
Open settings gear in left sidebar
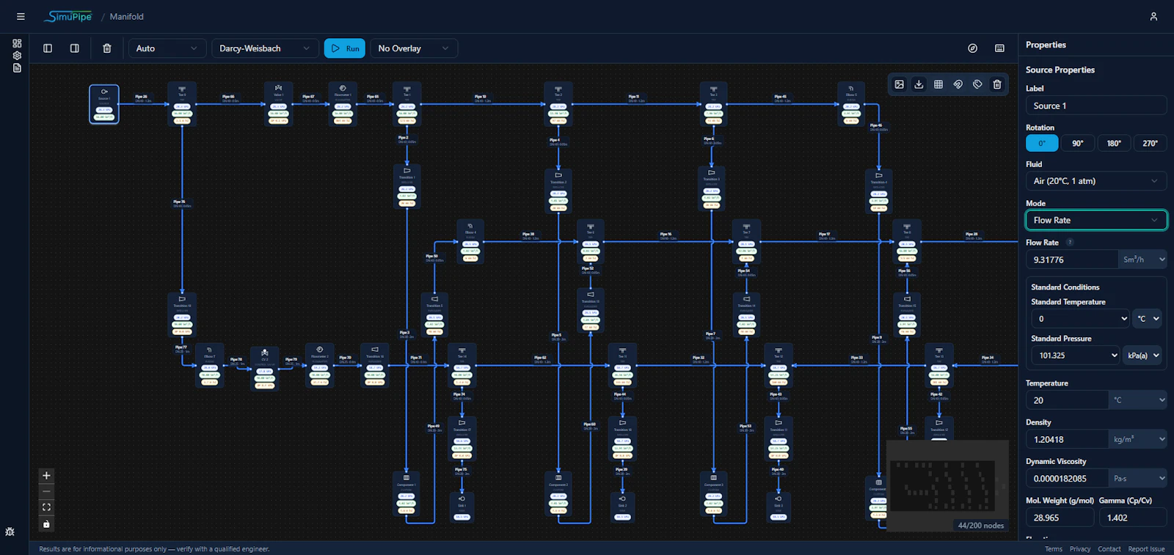(x=17, y=56)
